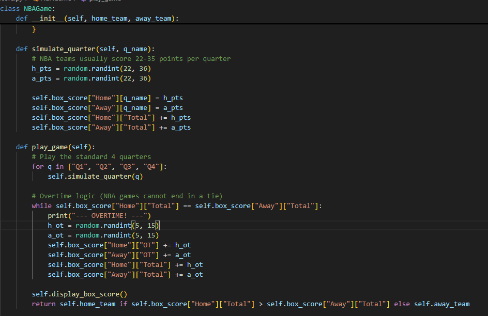Viewport: 488px width, 316px height.
Task: Click the self.simulate_quarter(q) call
Action: (95, 177)
